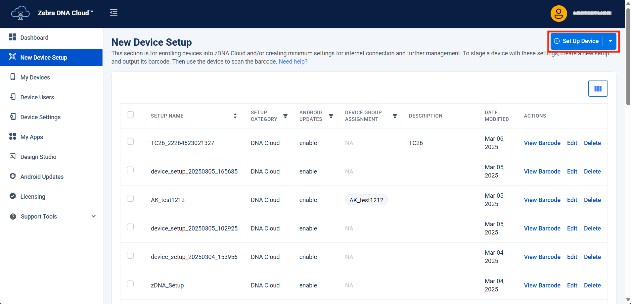Navigate to the Licensing page
This screenshot has height=304, width=631.
coord(33,196)
